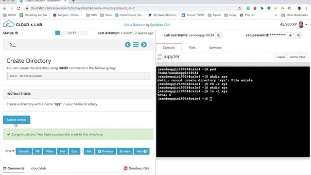Open a new browser tab

coord(73,1)
